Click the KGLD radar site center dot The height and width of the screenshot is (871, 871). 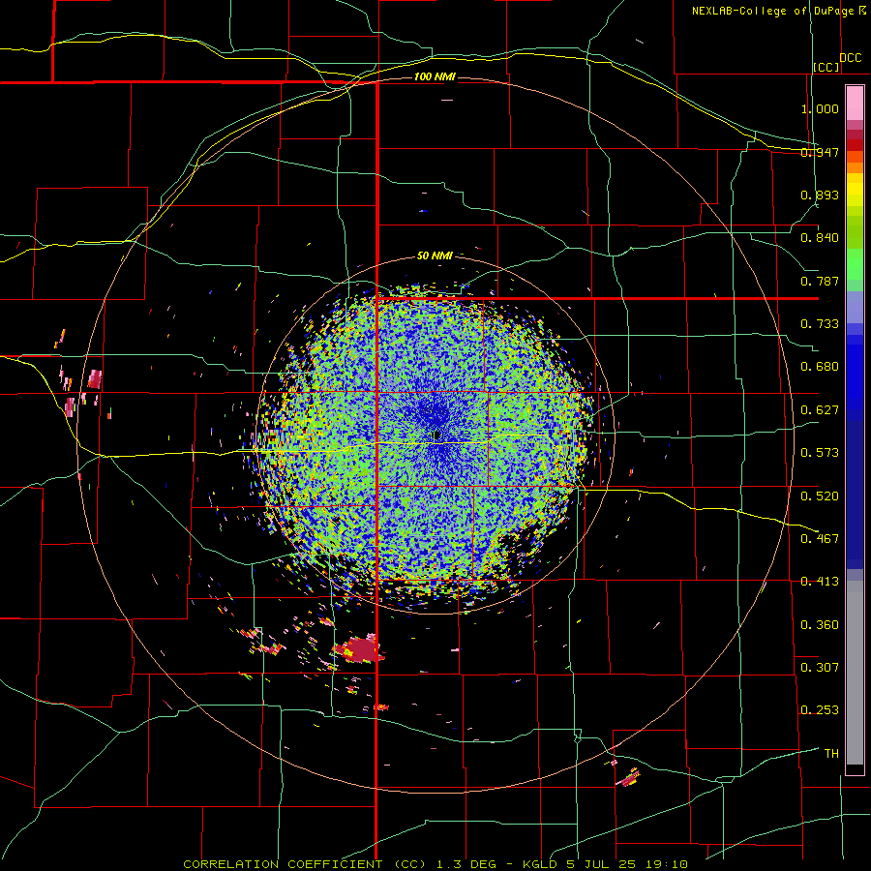(x=436, y=435)
